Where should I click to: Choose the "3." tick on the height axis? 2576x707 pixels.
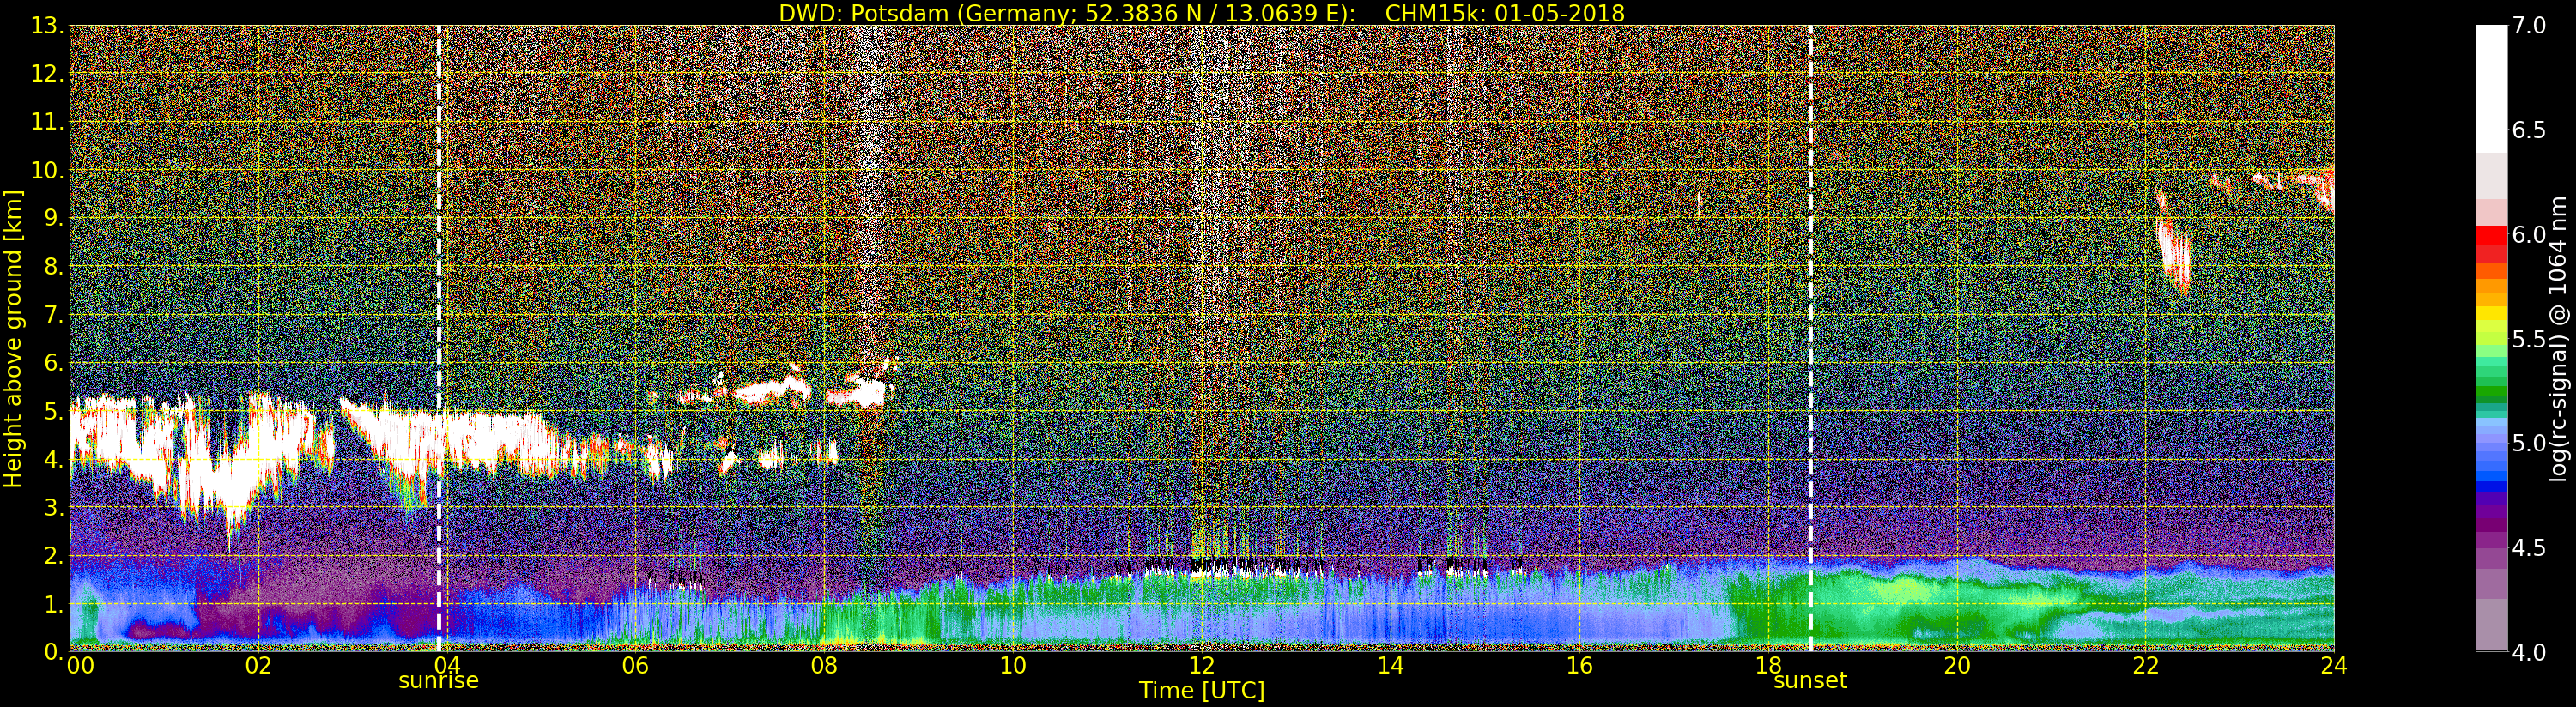click(x=53, y=507)
